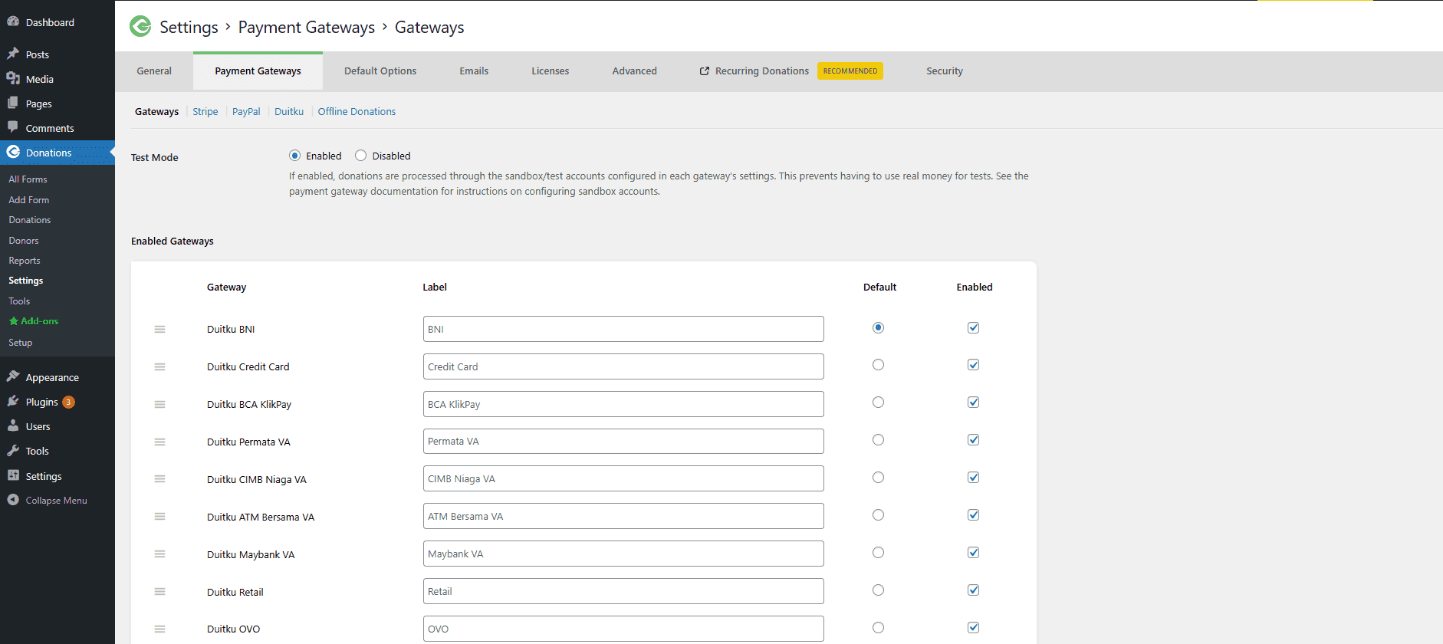1443x644 pixels.
Task: Select Test Mode Disabled radio button
Action: [360, 156]
